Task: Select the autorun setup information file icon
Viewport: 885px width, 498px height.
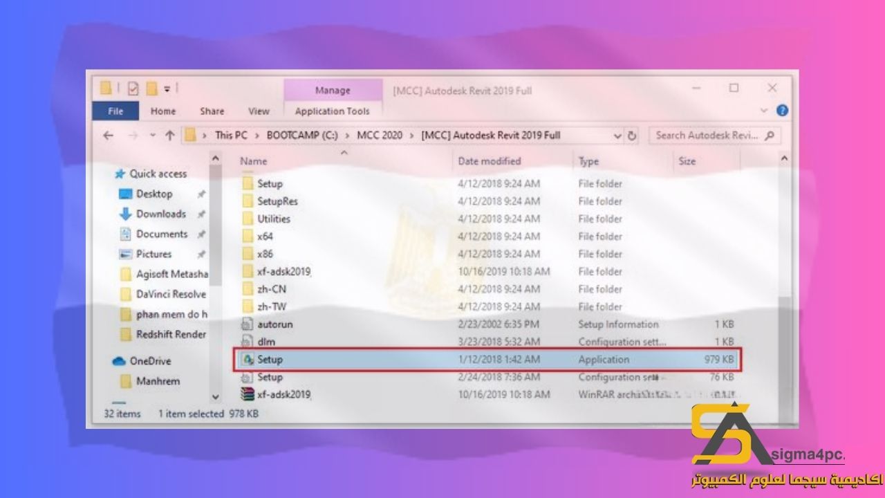Action: (x=248, y=324)
